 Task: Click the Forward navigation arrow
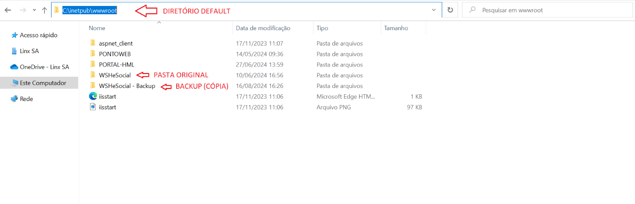point(23,10)
